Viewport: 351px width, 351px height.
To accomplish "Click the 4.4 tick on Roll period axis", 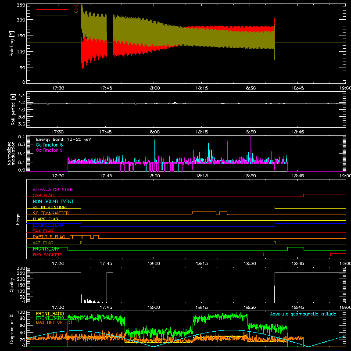I will point(21,95).
